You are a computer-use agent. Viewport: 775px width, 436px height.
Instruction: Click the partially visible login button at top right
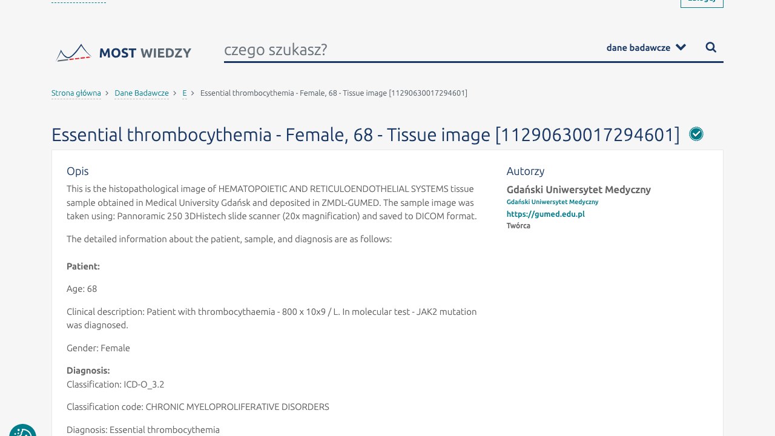tap(702, 2)
